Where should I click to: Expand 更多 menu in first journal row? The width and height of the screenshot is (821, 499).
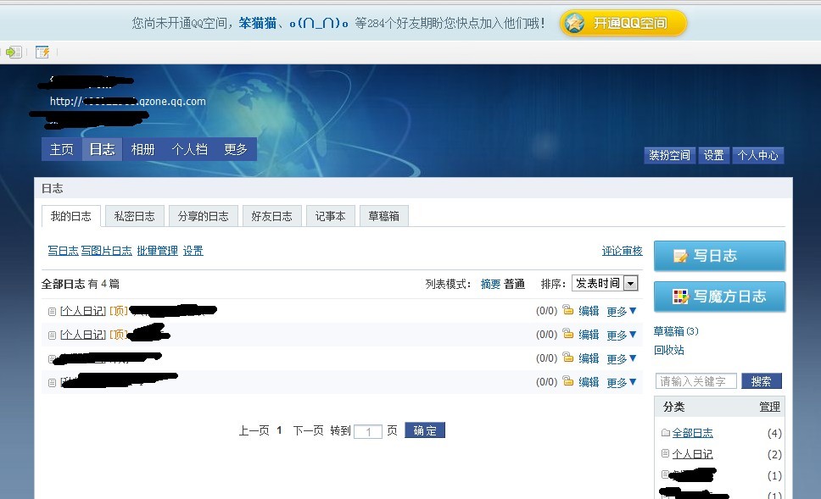point(622,311)
